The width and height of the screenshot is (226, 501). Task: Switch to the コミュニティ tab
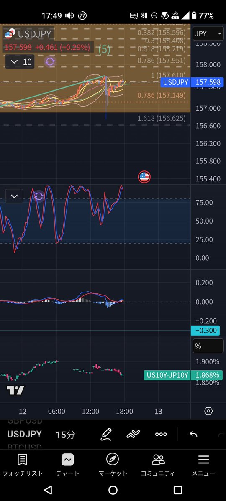[158, 465]
